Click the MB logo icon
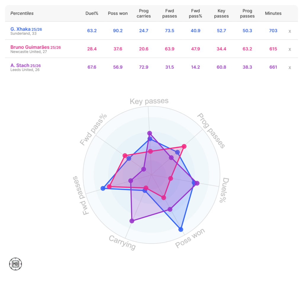Image resolution: width=303 pixels, height=284 pixels. coord(15,264)
